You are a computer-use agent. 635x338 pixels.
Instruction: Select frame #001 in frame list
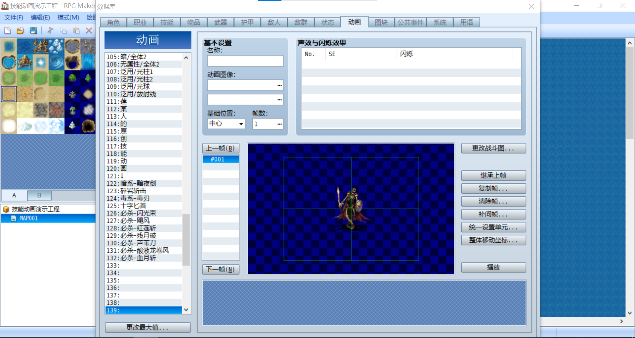point(221,159)
